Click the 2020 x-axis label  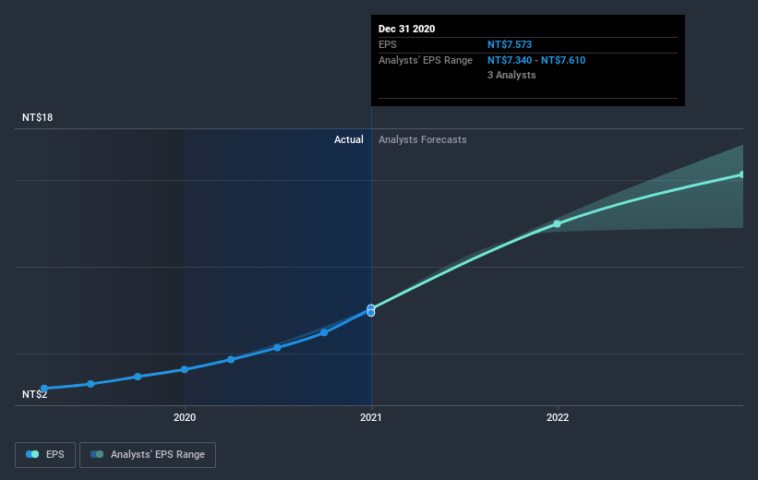pos(185,417)
